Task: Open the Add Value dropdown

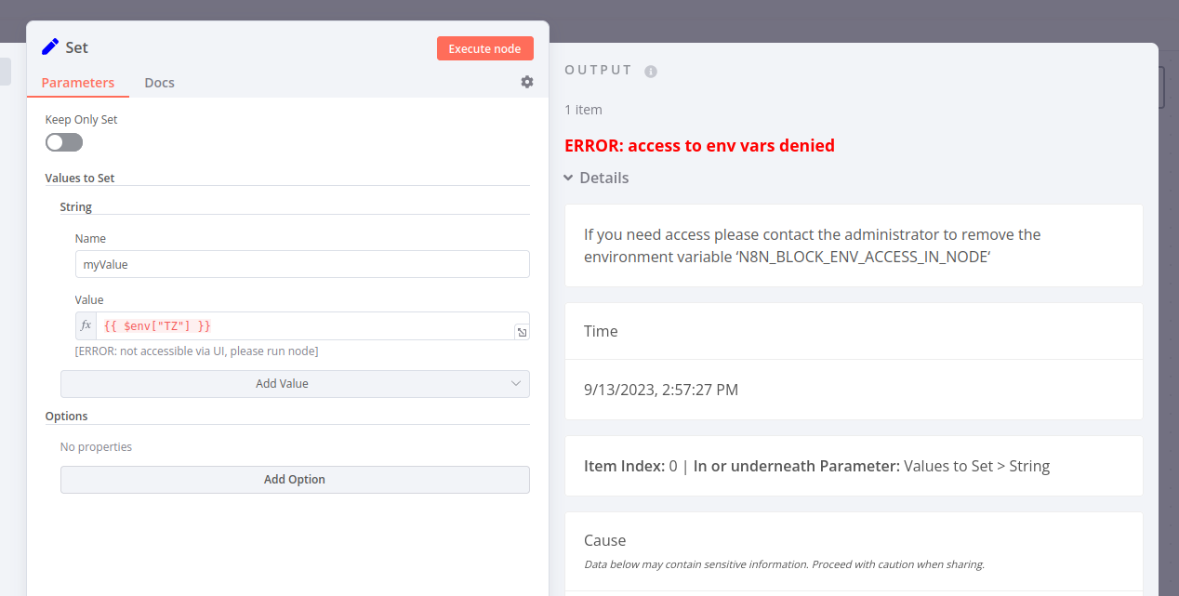Action: 295,383
